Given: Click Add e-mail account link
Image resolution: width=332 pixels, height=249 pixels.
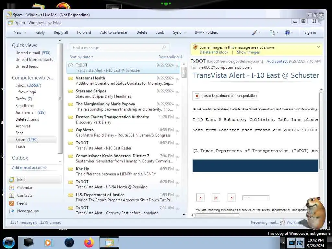Looking at the screenshot, I should point(29,168).
